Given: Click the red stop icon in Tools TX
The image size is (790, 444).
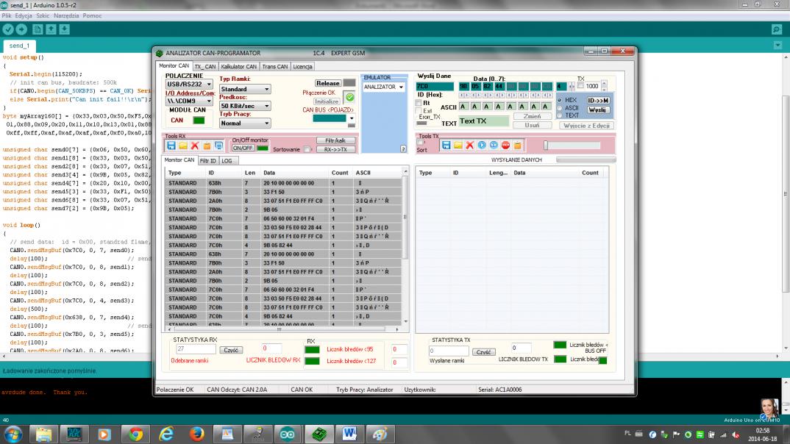Looking at the screenshot, I should [505, 146].
